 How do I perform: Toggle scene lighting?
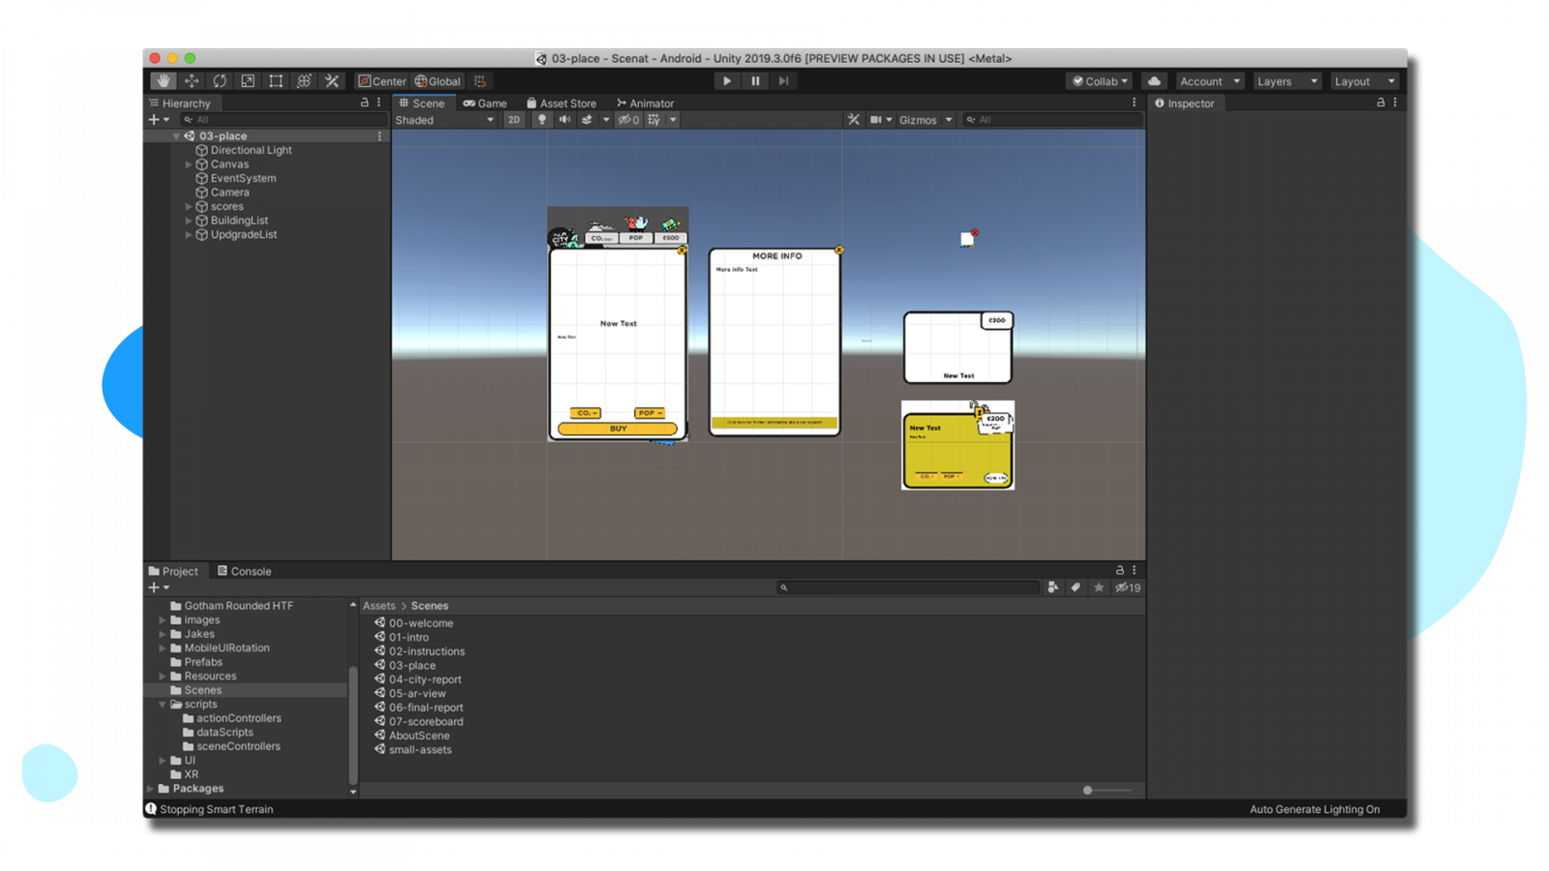542,120
